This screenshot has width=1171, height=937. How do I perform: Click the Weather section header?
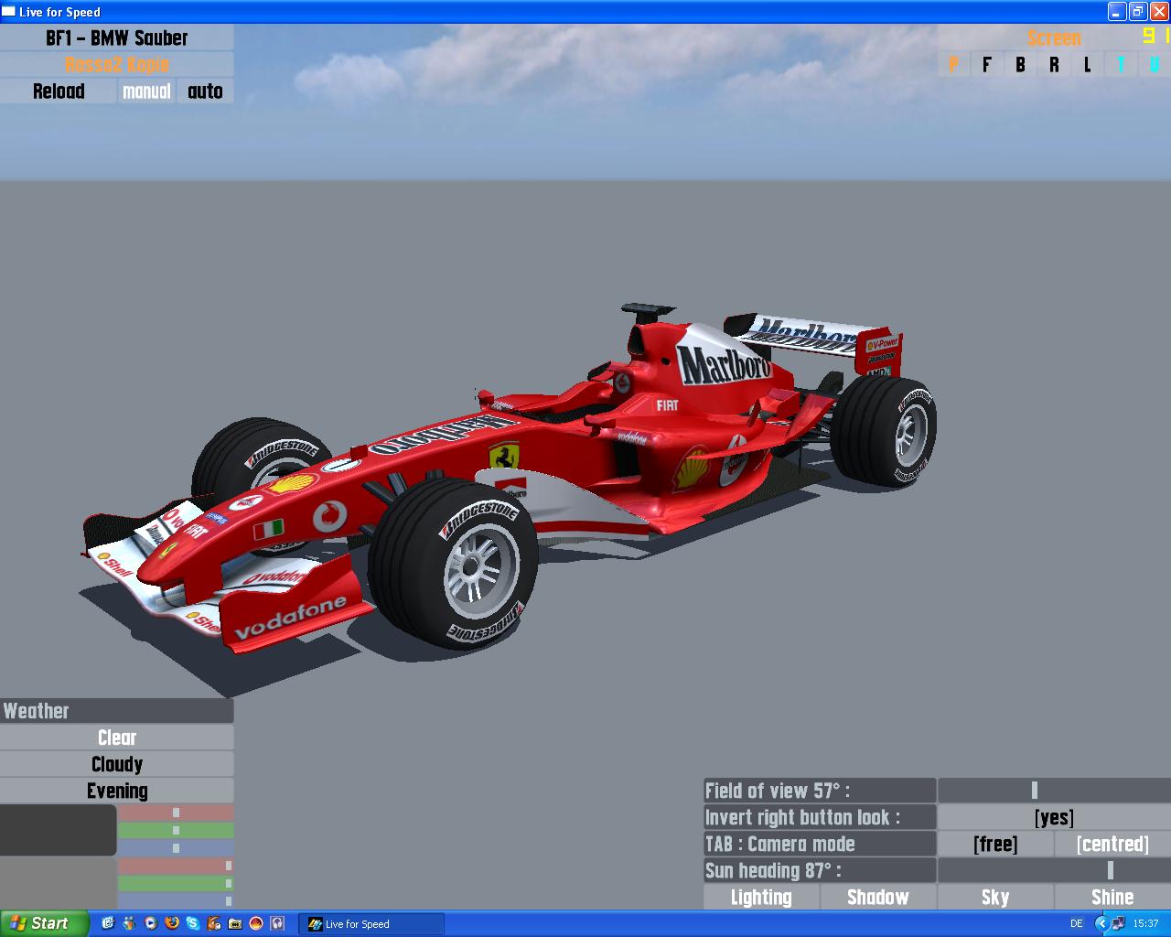117,711
